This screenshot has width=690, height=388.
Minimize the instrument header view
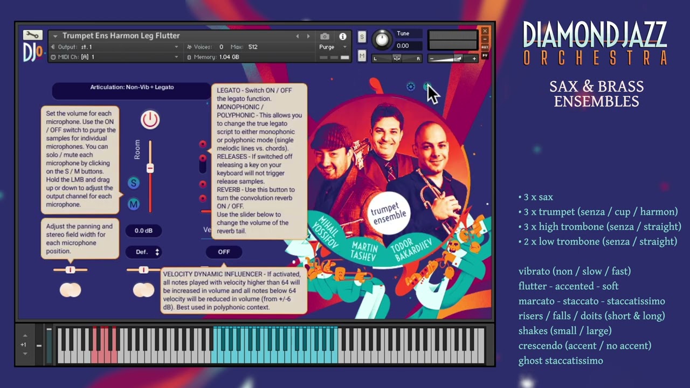485,39
